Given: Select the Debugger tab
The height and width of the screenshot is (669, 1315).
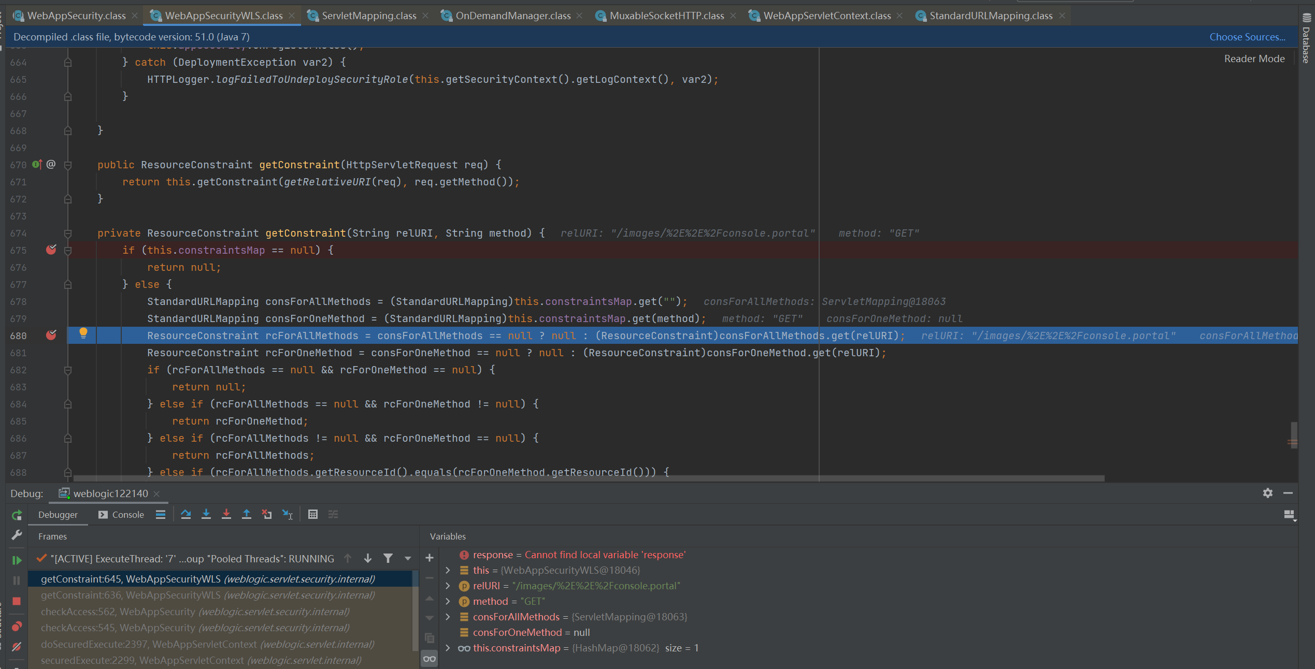Looking at the screenshot, I should point(58,515).
